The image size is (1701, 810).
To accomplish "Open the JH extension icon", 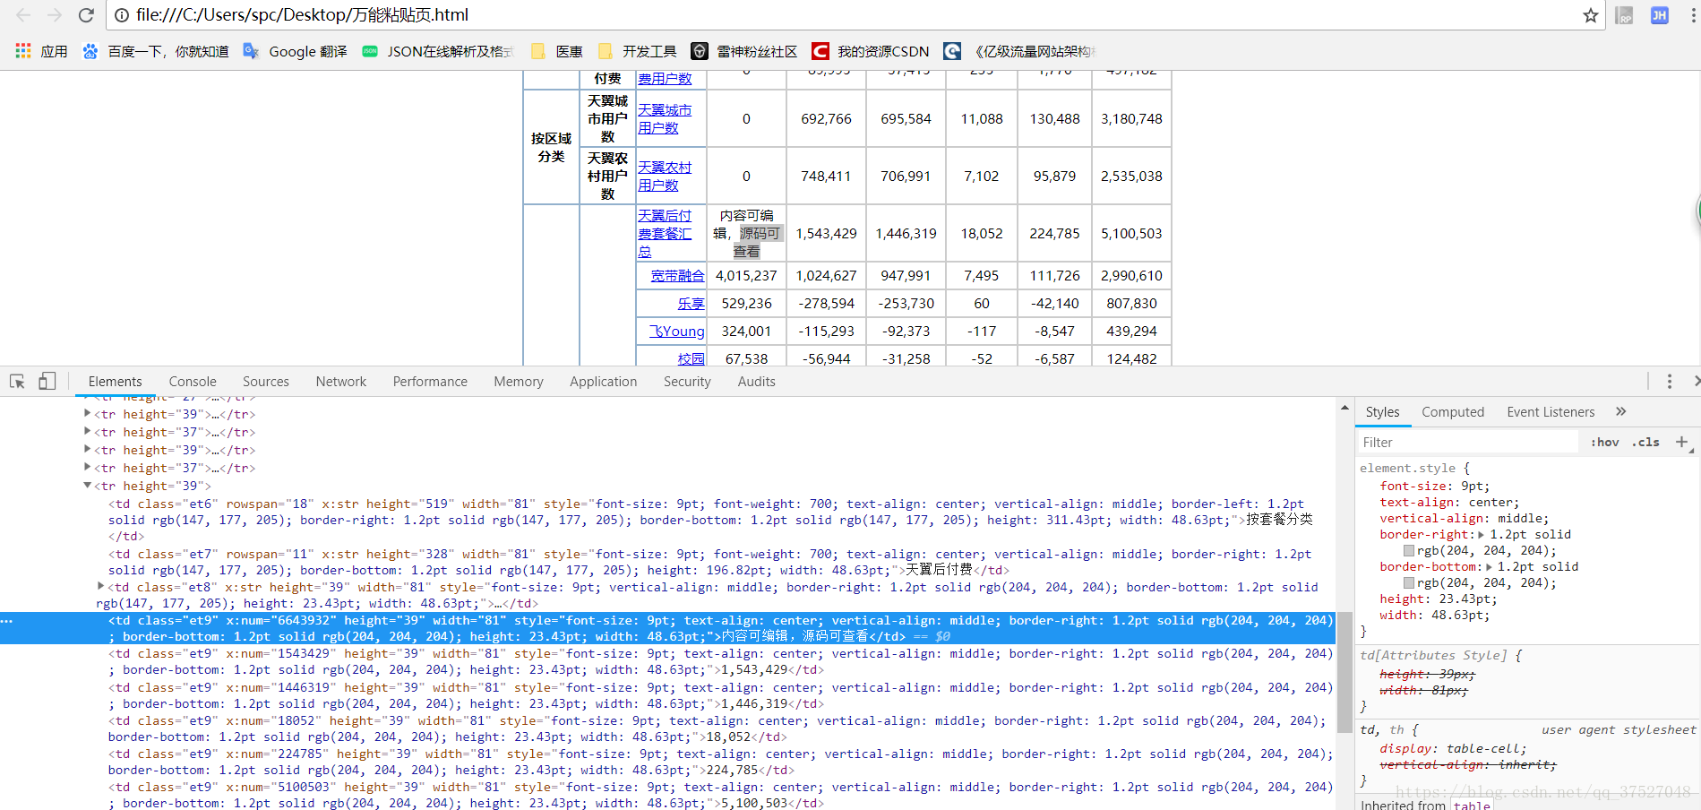I will click(1660, 15).
